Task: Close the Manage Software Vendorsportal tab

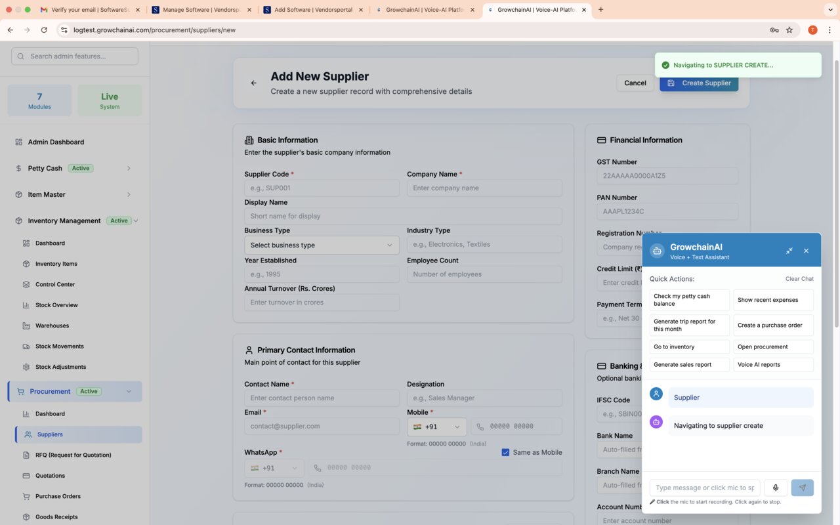Action: (x=249, y=10)
